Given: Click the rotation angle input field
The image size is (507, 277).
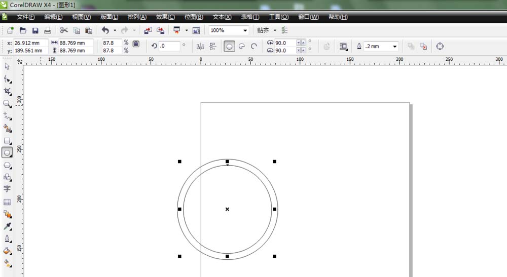Looking at the screenshot, I should (169, 46).
